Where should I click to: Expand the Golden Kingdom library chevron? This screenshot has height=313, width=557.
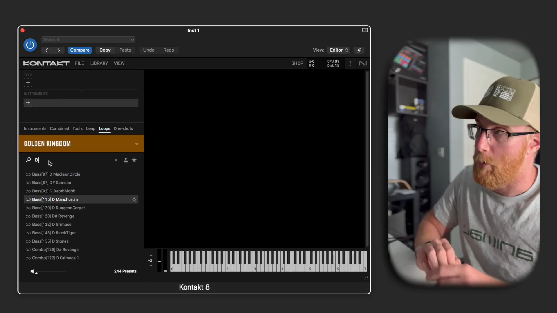(x=137, y=144)
